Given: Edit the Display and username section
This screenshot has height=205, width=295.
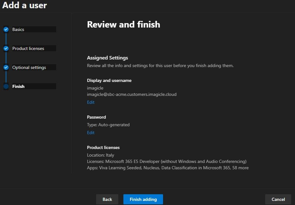Looking at the screenshot, I should (x=91, y=102).
